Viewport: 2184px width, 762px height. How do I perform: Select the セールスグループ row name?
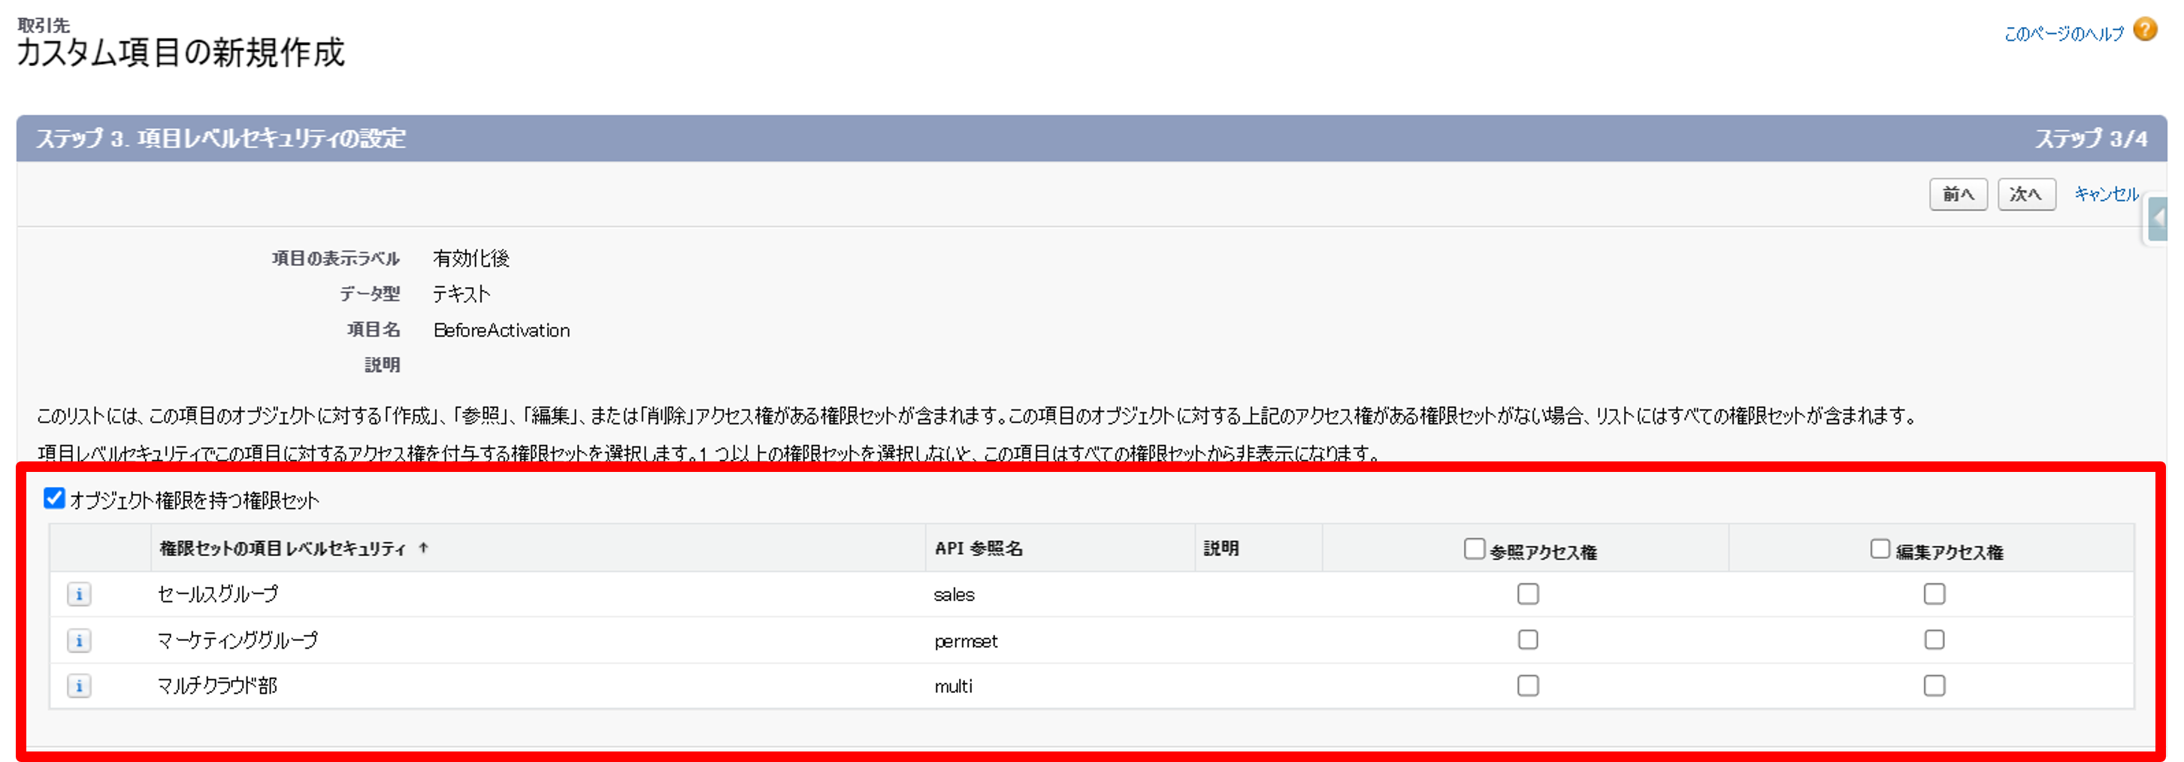pyautogui.click(x=217, y=594)
